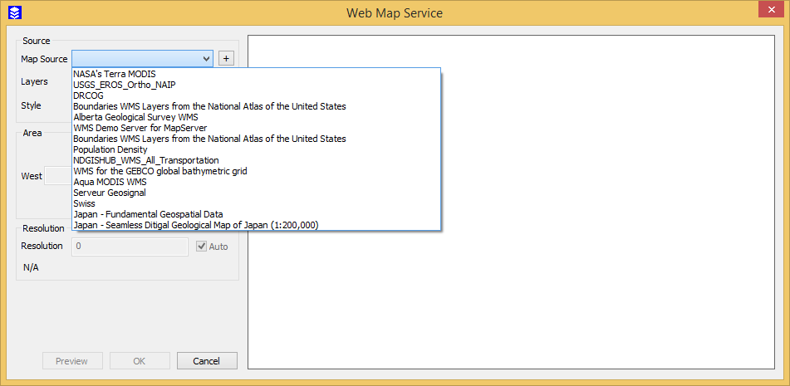Toggle the Auto resolution checkbox

tap(202, 247)
